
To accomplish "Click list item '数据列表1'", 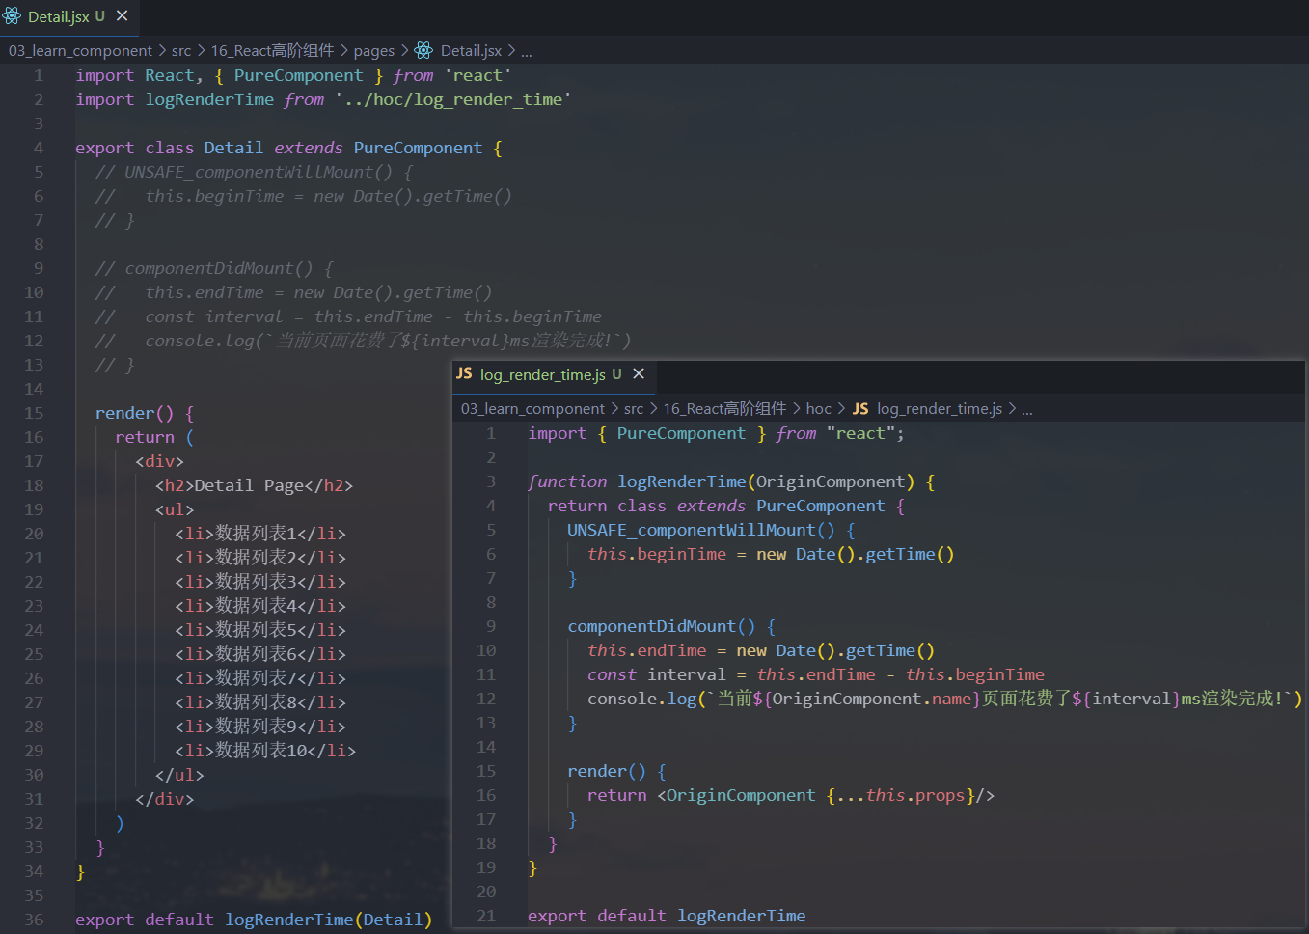I will pos(256,534).
